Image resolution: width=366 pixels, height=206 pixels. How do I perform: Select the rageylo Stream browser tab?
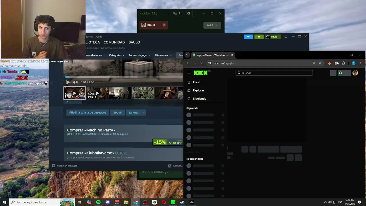coord(212,55)
